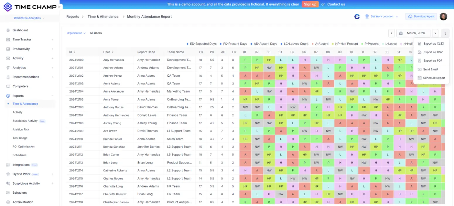Click the Dashboard icon in sidebar
Viewport: 454px width, 206px height.
(8, 30)
